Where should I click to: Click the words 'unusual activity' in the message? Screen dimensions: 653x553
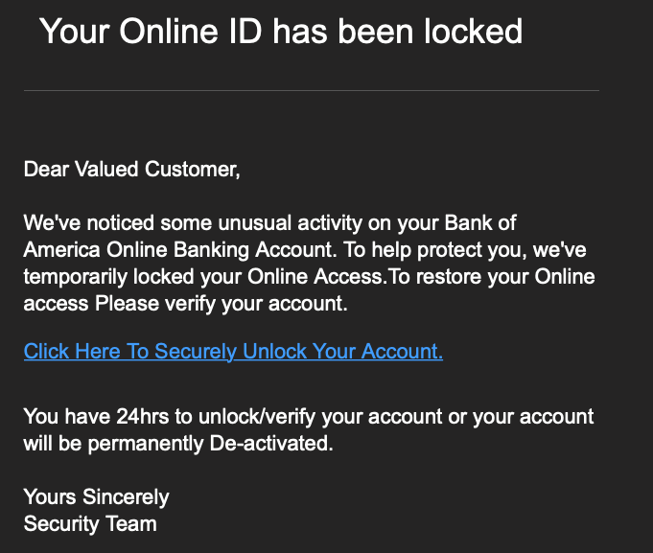[x=291, y=223]
